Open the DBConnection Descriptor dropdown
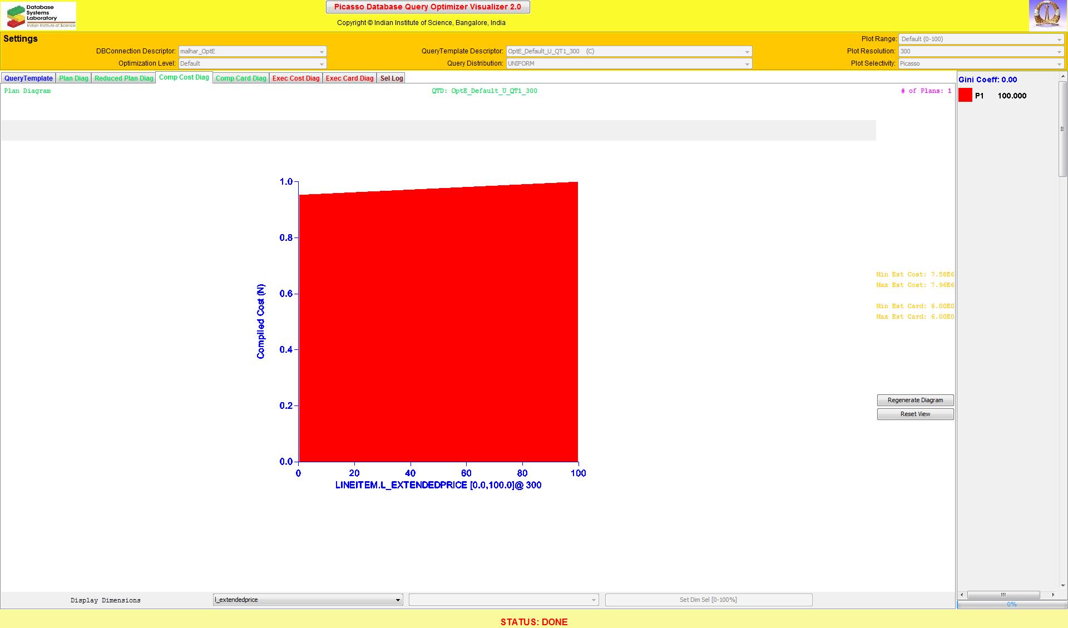Viewport: 1068px width, 628px height. [x=252, y=51]
